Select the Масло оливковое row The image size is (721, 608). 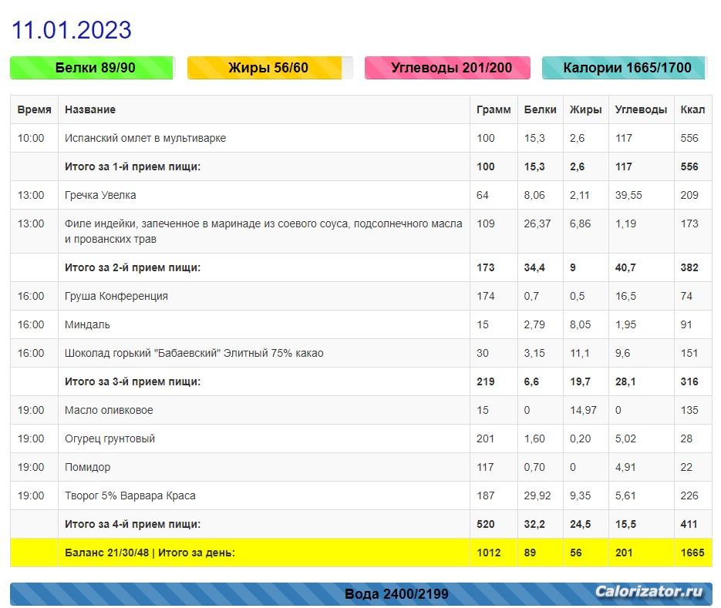pyautogui.click(x=361, y=410)
